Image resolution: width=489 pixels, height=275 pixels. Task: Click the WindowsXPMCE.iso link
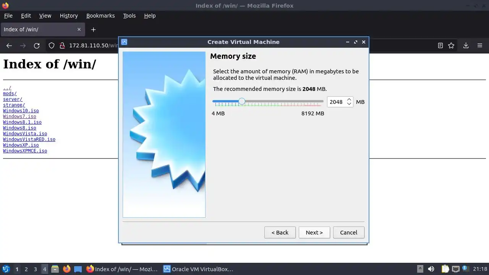pos(25,151)
